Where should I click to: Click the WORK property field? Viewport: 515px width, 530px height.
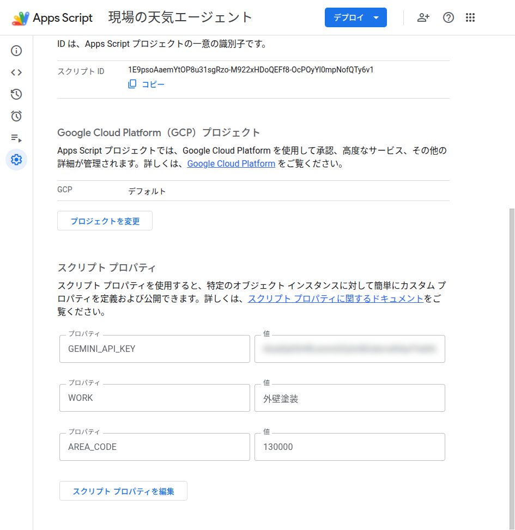(x=155, y=398)
